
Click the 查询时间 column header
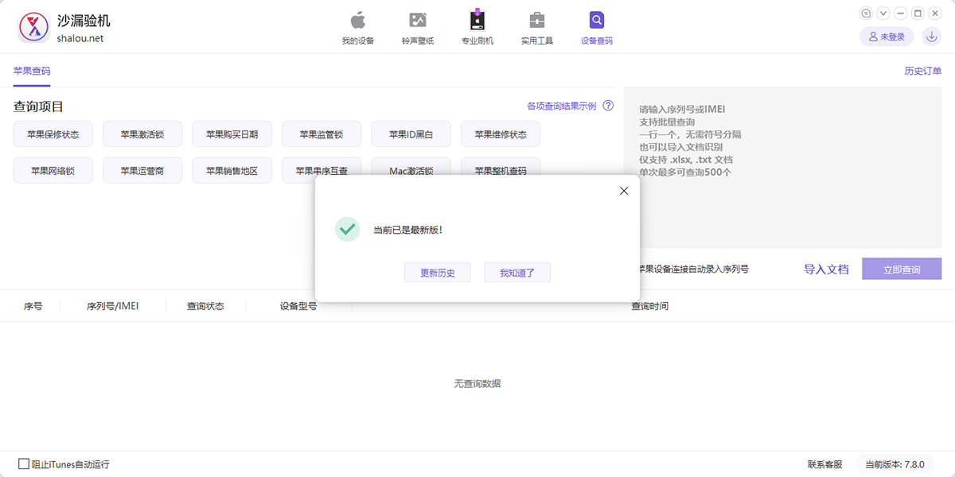[650, 306]
